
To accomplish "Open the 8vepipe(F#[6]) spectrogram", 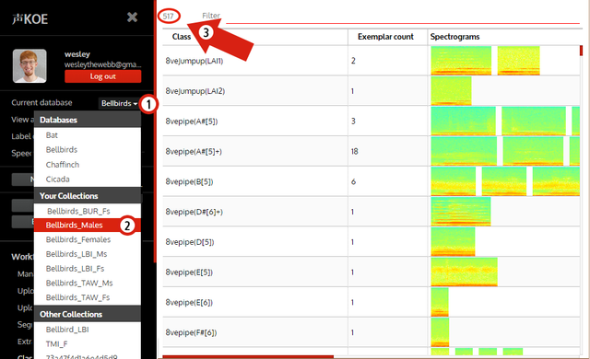I will click(x=440, y=332).
